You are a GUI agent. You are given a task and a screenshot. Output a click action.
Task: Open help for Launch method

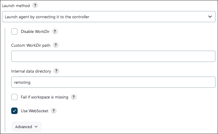tap(35, 5)
